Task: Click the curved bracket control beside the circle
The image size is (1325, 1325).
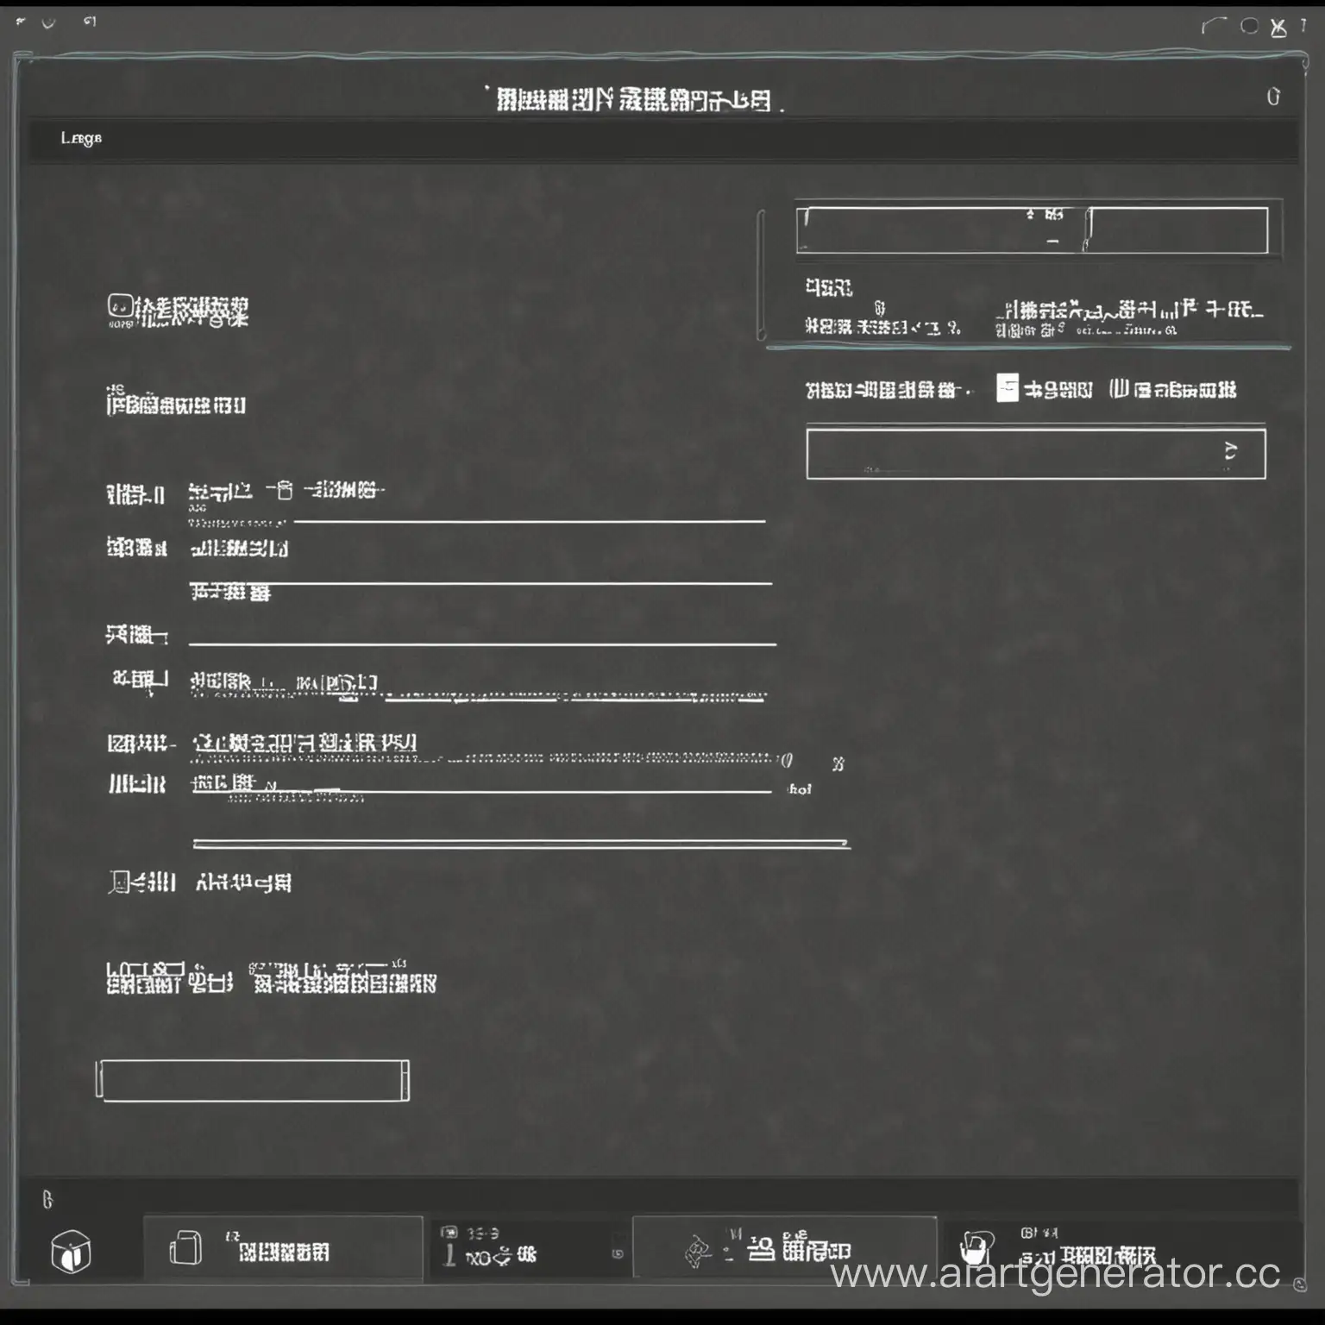Action: point(1214,26)
